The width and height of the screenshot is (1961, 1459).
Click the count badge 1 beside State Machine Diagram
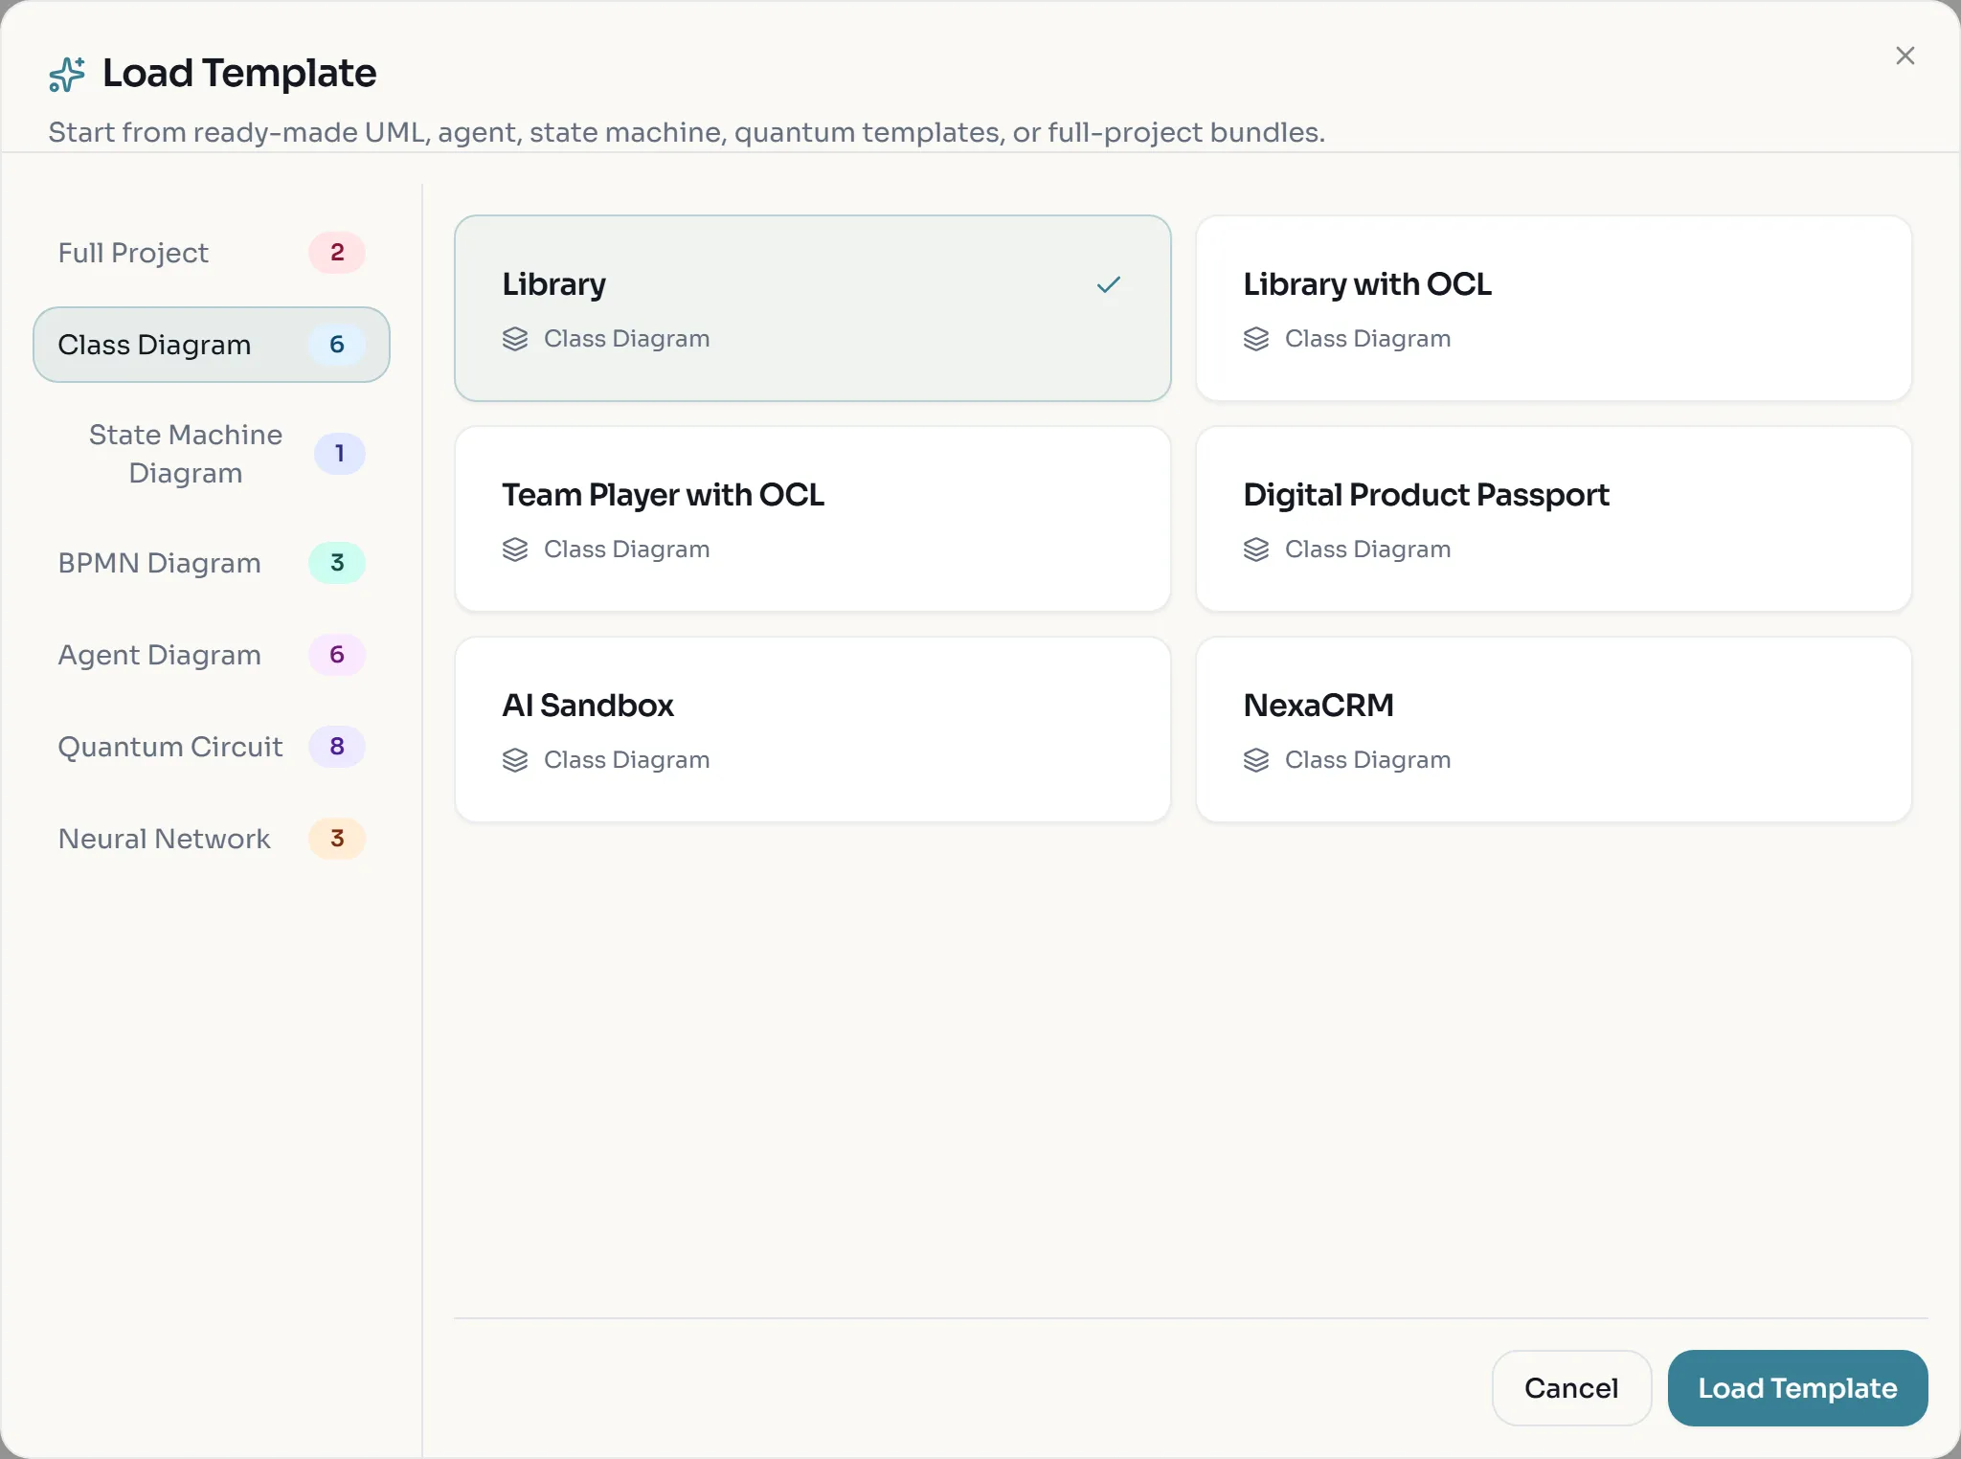tap(339, 454)
